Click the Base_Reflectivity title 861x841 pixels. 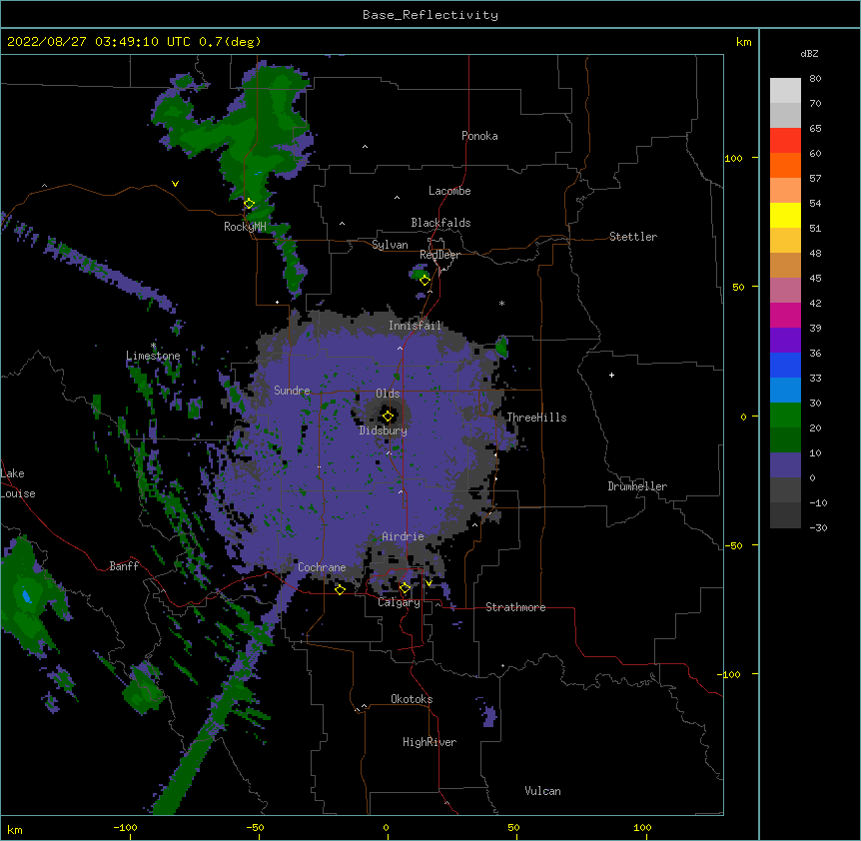(430, 15)
